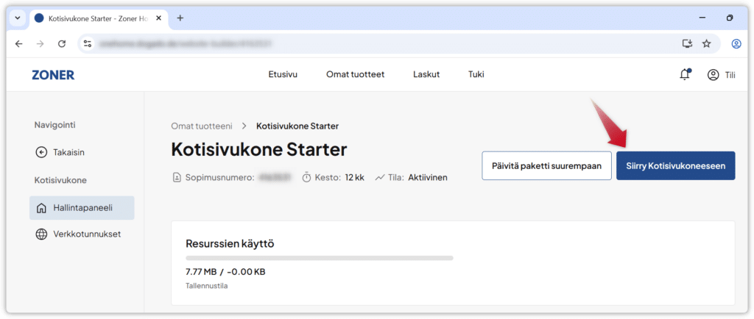The width and height of the screenshot is (754, 319).
Task: Open the Tuki menu item
Action: point(476,74)
